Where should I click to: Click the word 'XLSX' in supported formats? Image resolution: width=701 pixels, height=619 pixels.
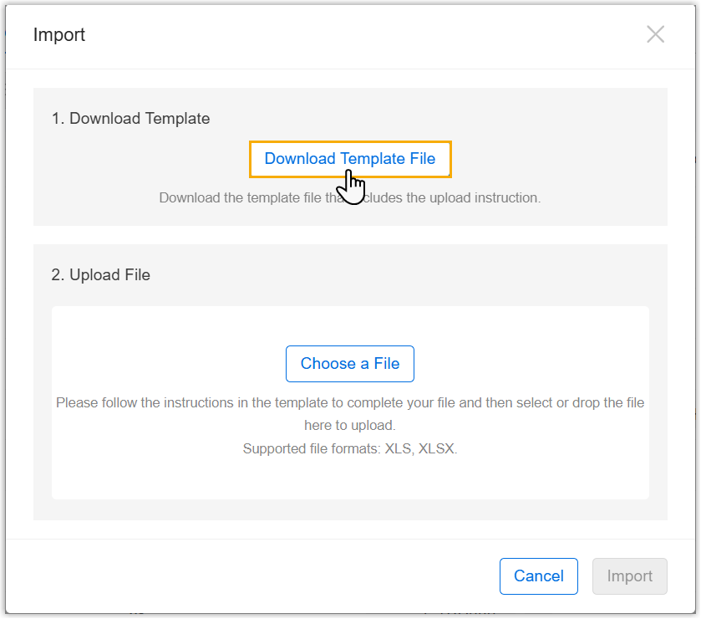(x=438, y=449)
